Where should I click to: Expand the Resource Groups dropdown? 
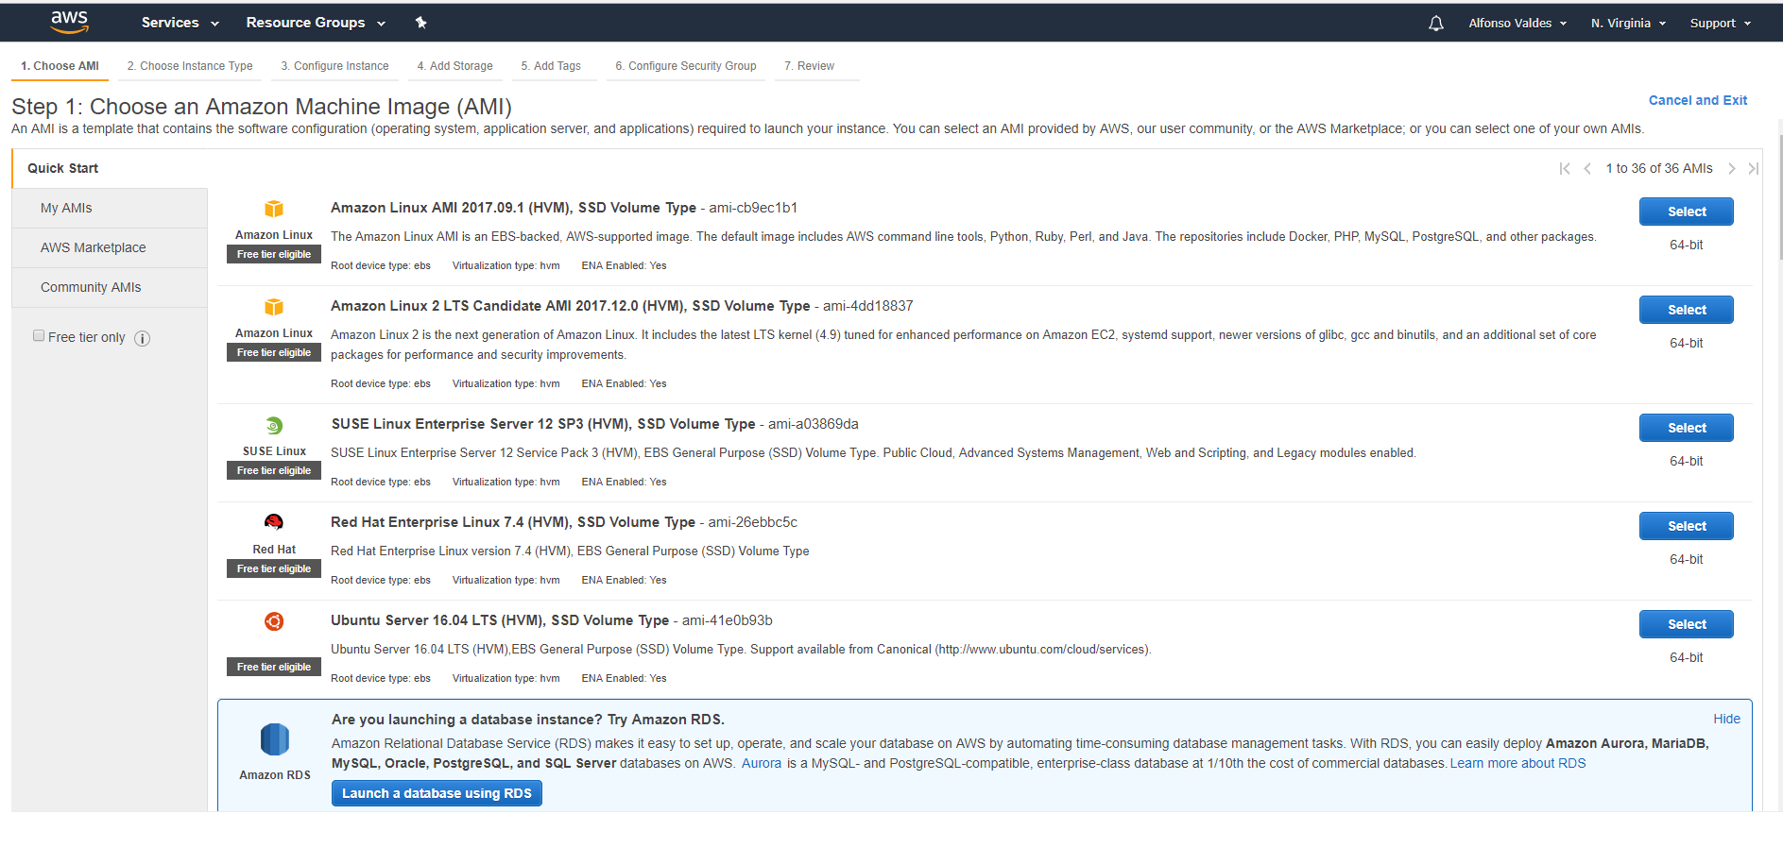(316, 23)
